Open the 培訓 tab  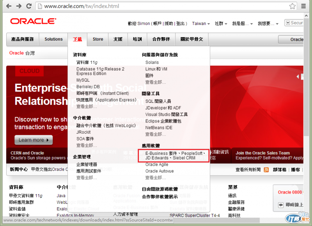[137, 39]
